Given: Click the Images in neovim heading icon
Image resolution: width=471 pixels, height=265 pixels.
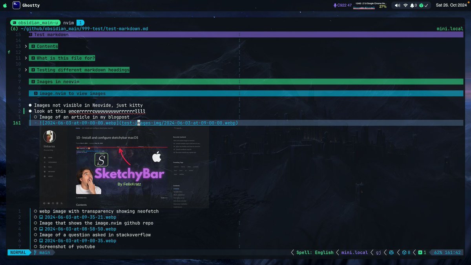Looking at the screenshot, I should coord(33,82).
